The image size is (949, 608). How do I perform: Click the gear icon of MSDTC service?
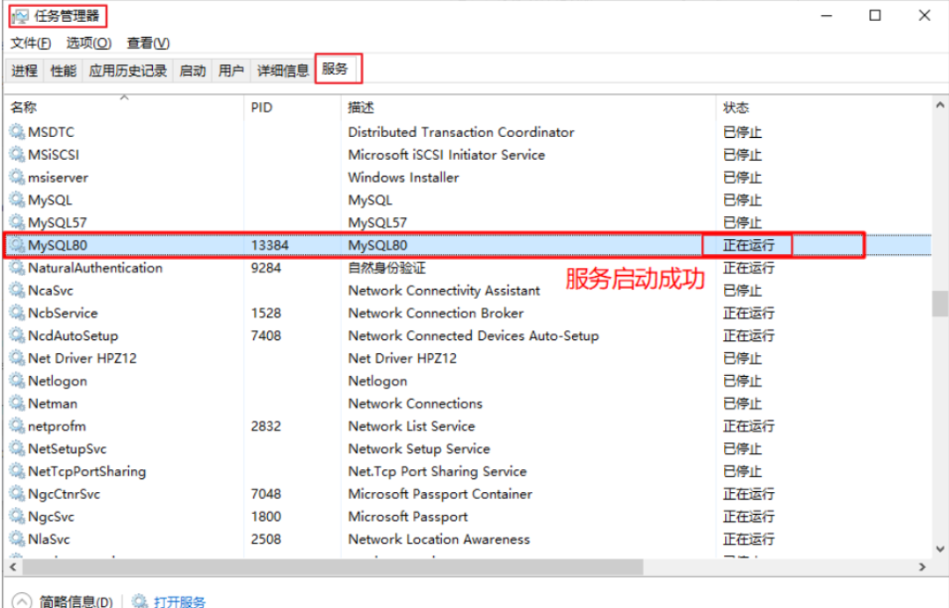coord(17,132)
